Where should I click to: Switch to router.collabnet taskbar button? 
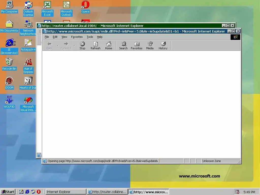click(107, 192)
